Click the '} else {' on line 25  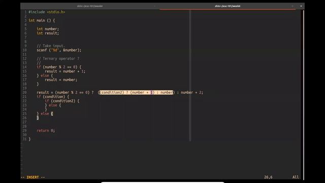pos(45,114)
